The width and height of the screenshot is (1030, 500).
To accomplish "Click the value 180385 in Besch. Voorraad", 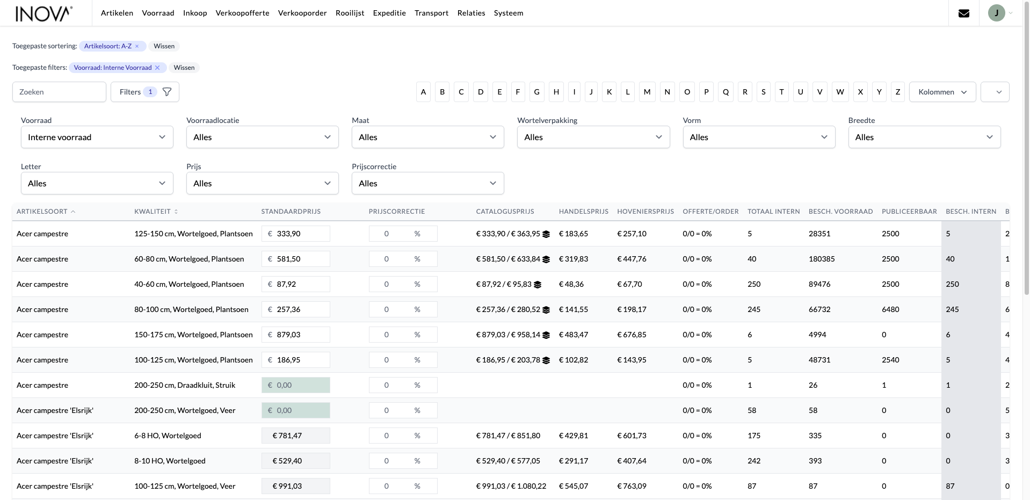I will (x=822, y=259).
